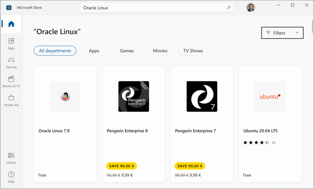Minimize the Microsoft Store window
This screenshot has height=189, width=314.
(x=278, y=5)
